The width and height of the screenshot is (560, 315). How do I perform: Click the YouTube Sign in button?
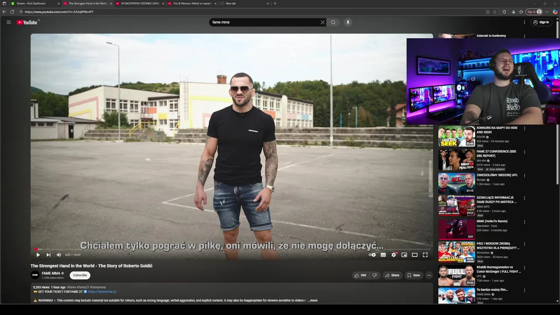[x=541, y=22]
